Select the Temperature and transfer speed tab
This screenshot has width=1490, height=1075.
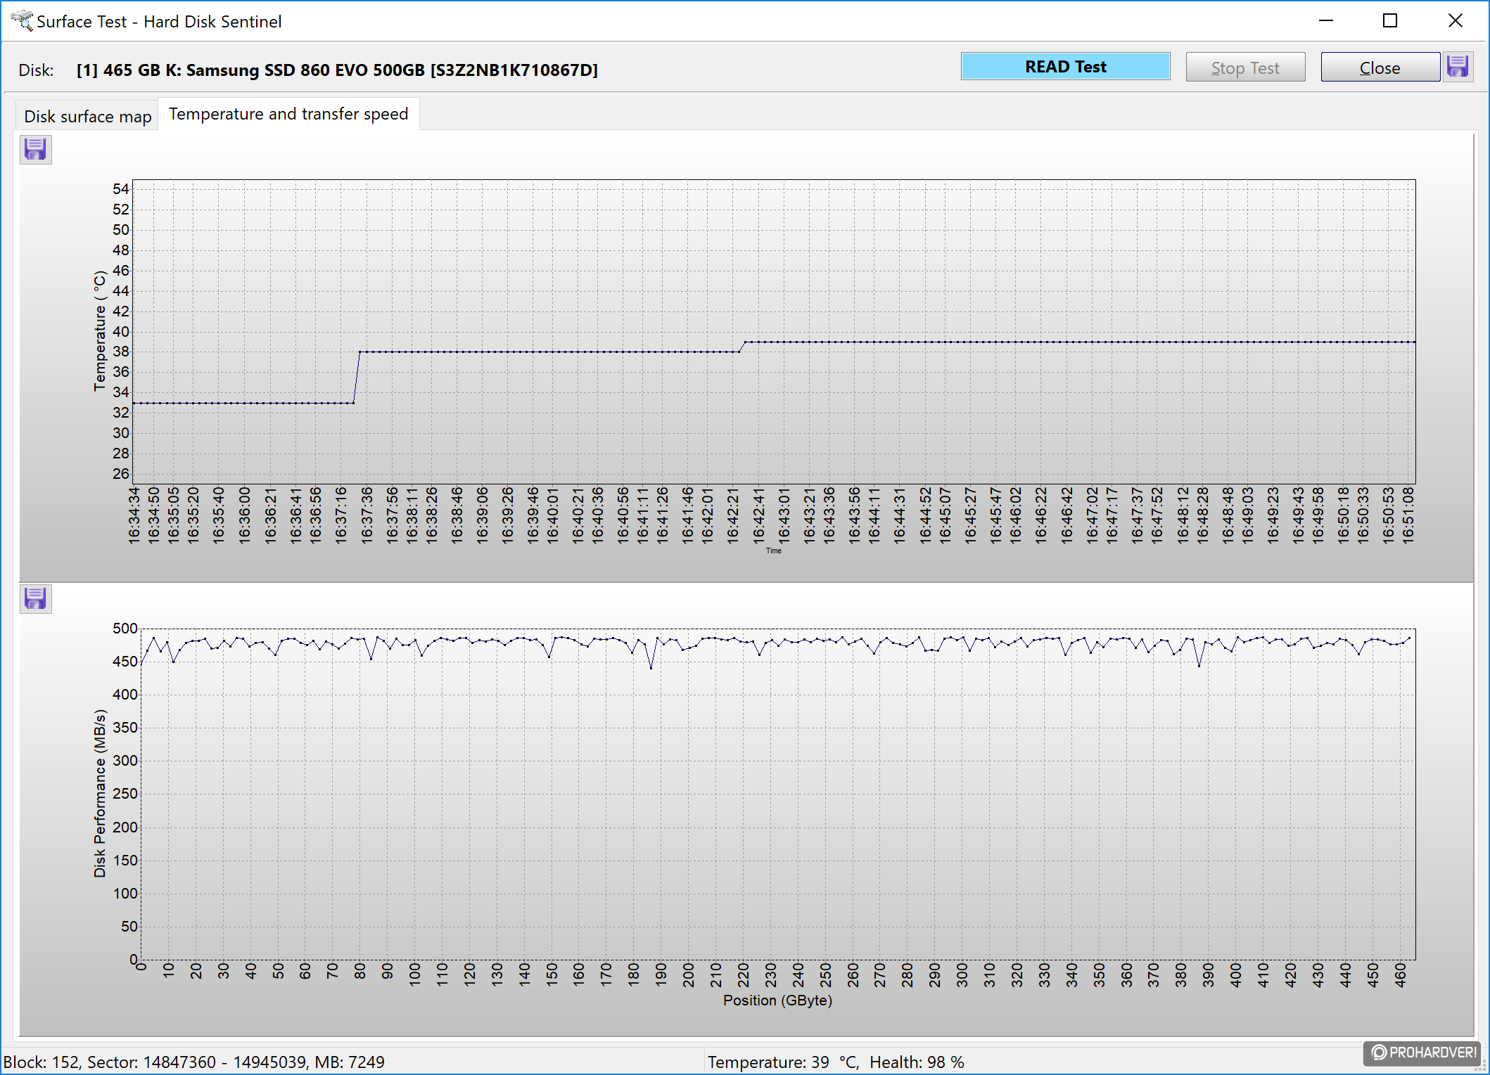(x=288, y=114)
